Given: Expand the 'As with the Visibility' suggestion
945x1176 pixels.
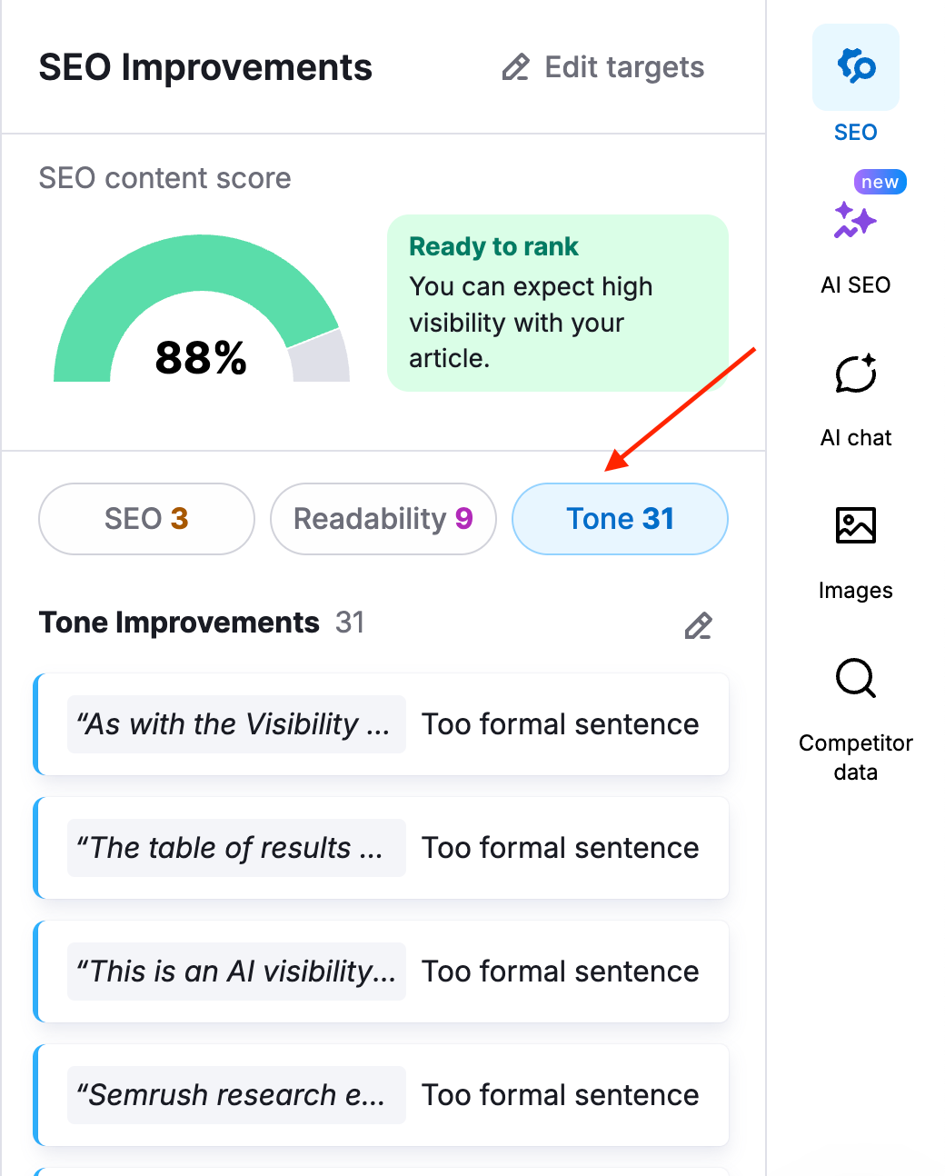Looking at the screenshot, I should click(382, 724).
